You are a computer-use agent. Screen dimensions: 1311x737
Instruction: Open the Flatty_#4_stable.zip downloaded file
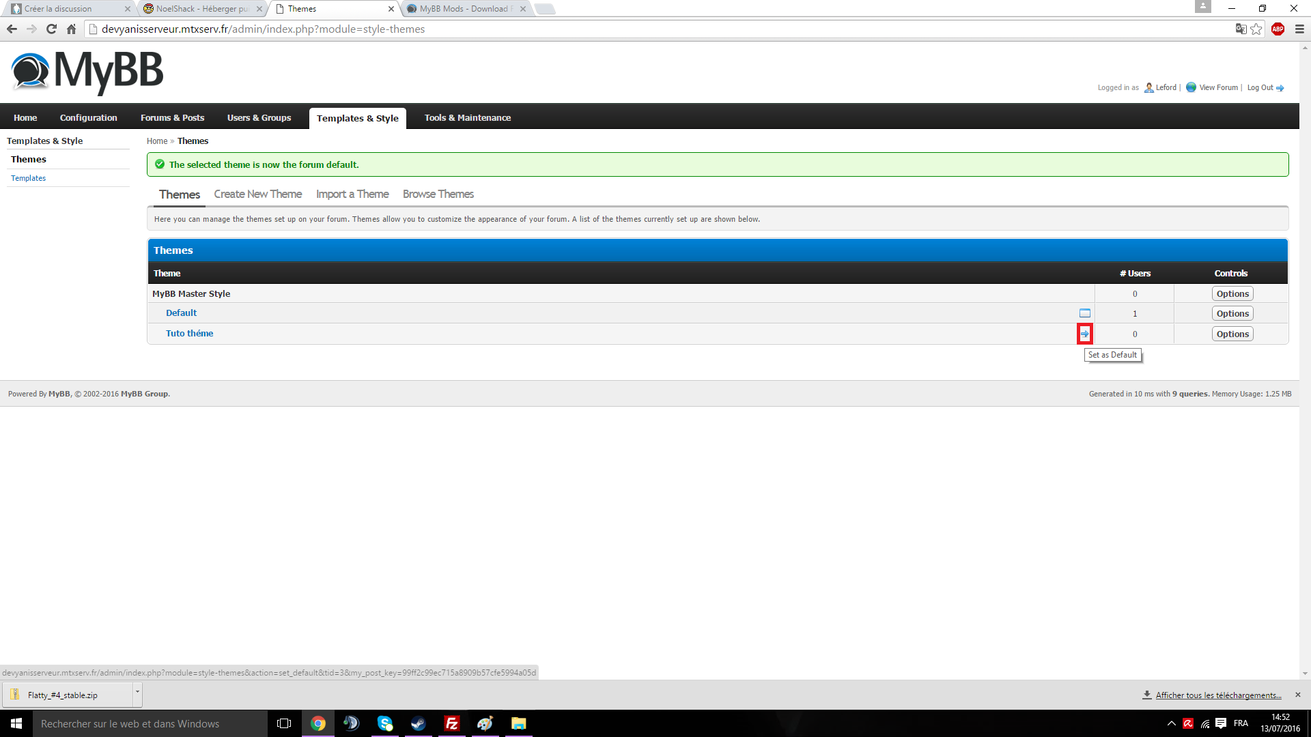tap(68, 695)
